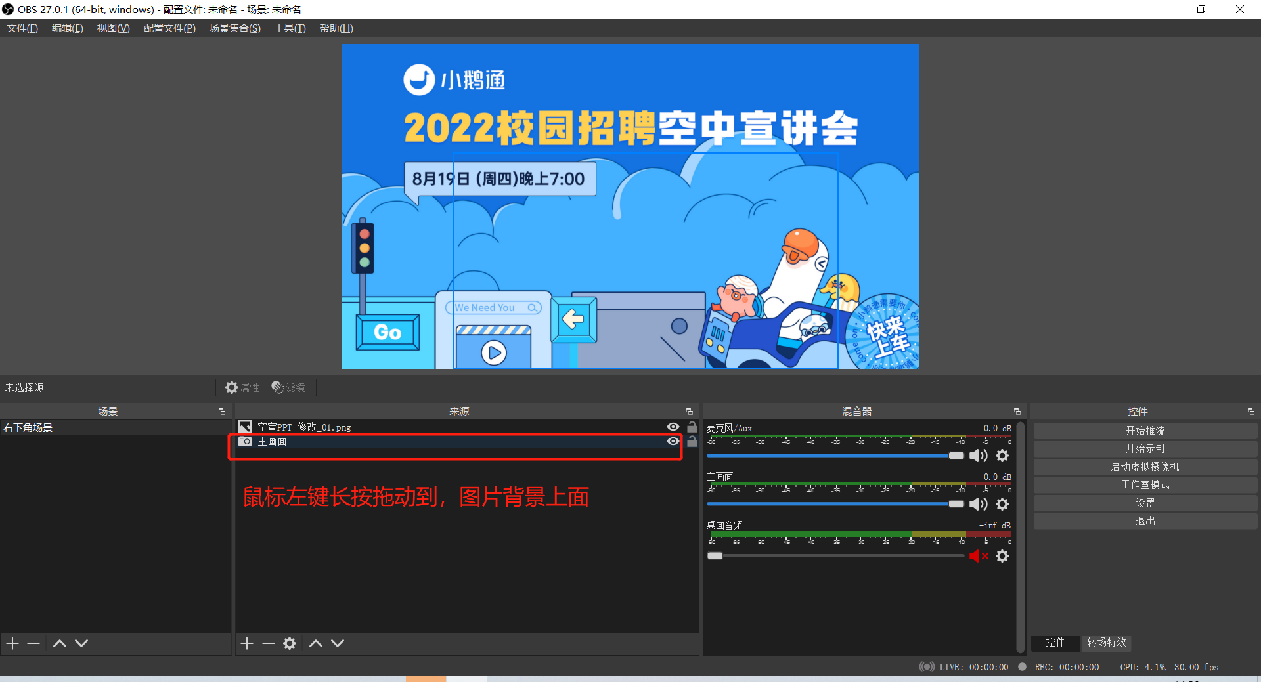Click the preview canvas image
This screenshot has height=682, width=1261.
pos(630,206)
